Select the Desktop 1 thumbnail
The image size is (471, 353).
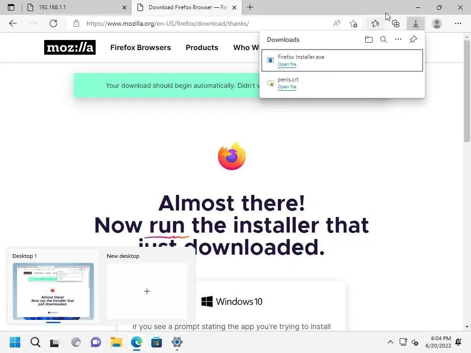(x=53, y=291)
